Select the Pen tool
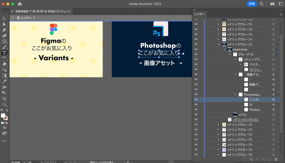This screenshot has height=163, width=285. point(4,30)
